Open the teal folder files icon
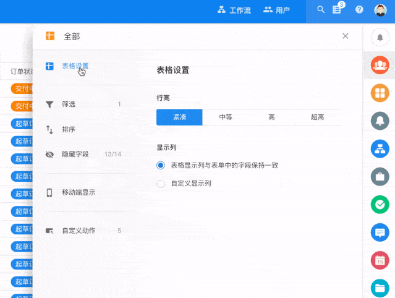 tap(380, 288)
